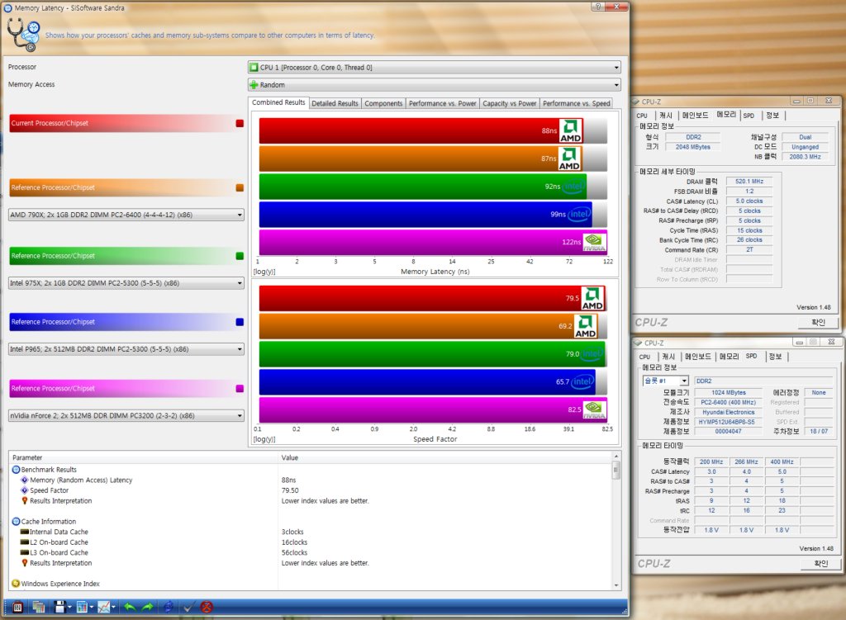Switch to Performance vs. Speed tab
846x620 pixels.
click(576, 103)
